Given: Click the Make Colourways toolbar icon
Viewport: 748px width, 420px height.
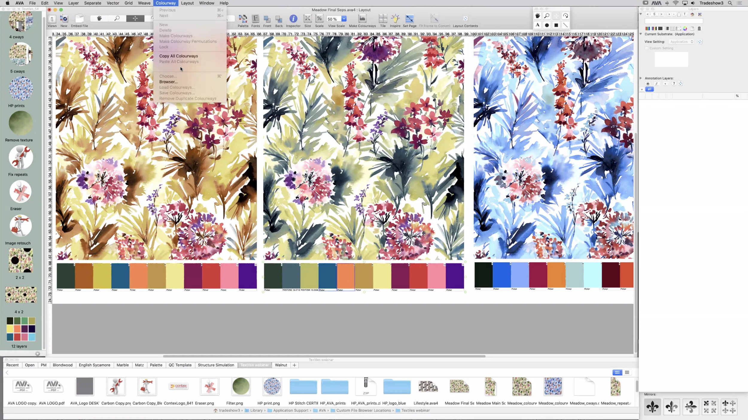Looking at the screenshot, I should pyautogui.click(x=362, y=19).
